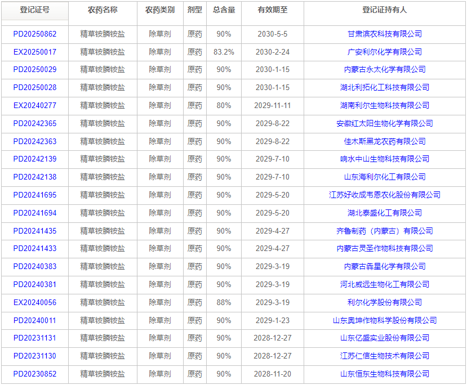The height and width of the screenshot is (385, 467).
Task: Click the 原药 tag in the first row
Action: click(194, 34)
